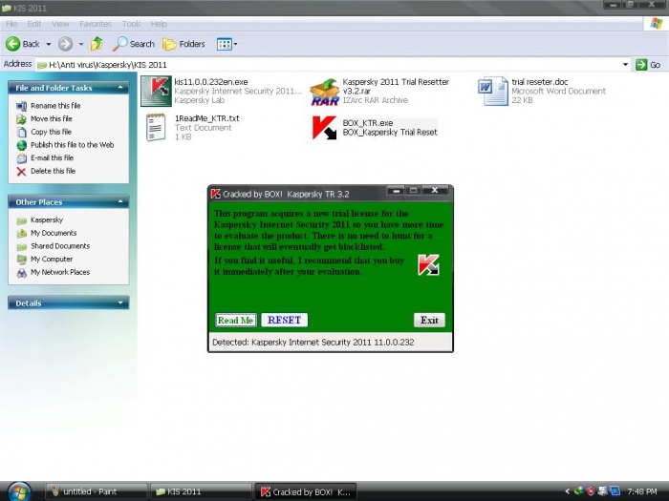
Task: Open the File menu
Action: (x=11, y=24)
